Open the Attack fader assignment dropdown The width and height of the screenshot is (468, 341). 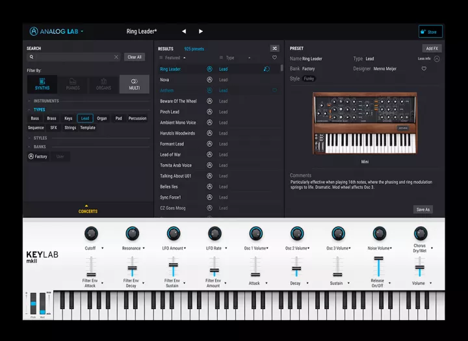pyautogui.click(x=266, y=283)
